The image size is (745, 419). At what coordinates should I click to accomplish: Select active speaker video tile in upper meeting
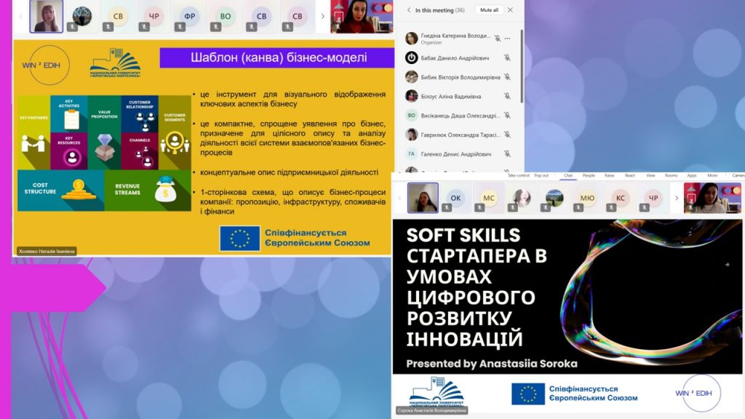46,16
